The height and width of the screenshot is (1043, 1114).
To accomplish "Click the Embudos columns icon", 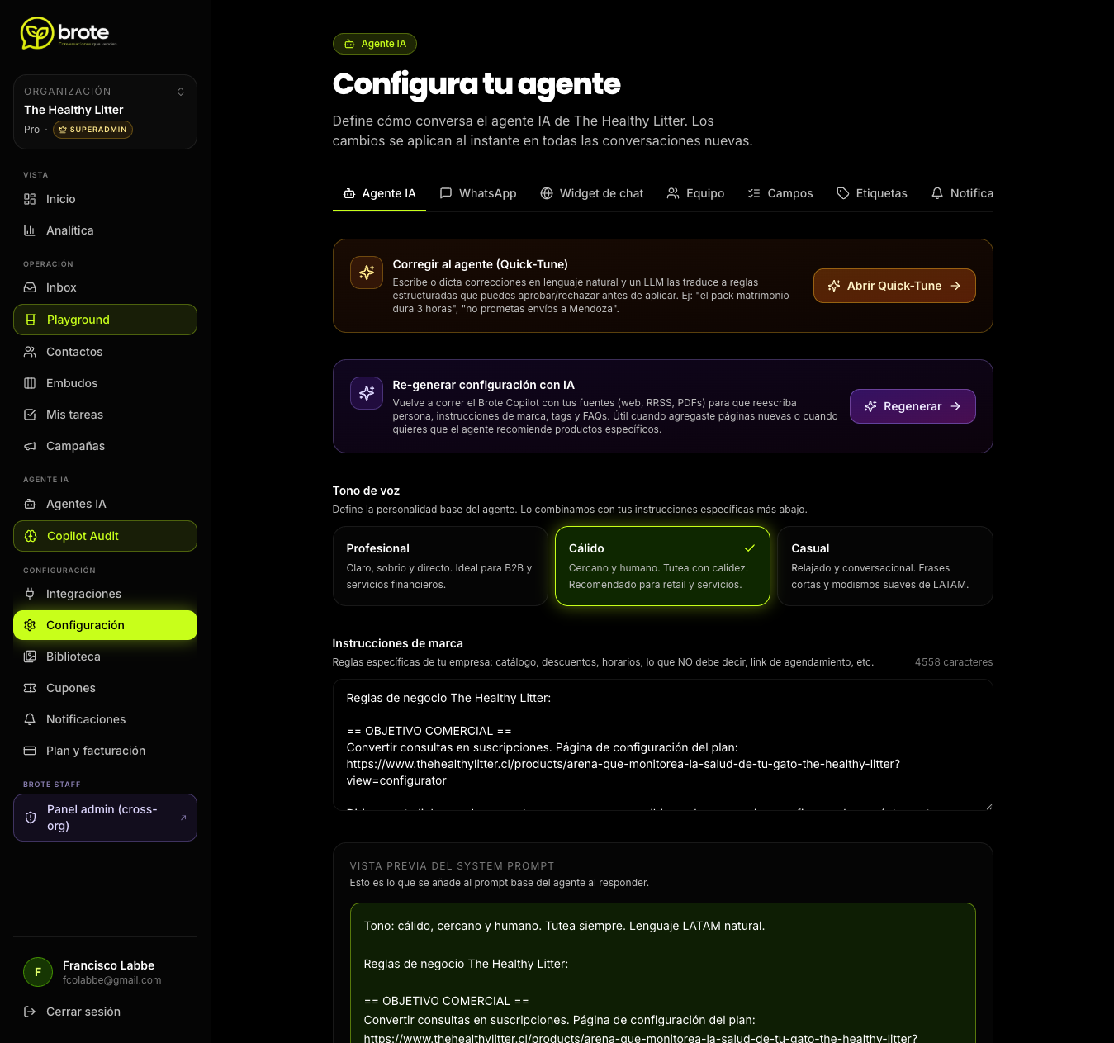I will point(30,383).
